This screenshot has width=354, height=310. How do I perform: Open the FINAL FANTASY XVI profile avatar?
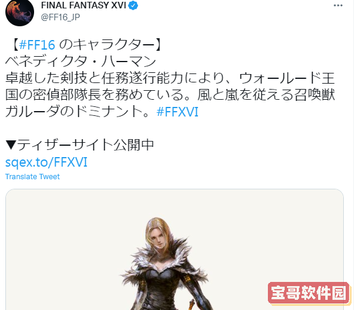[20, 12]
